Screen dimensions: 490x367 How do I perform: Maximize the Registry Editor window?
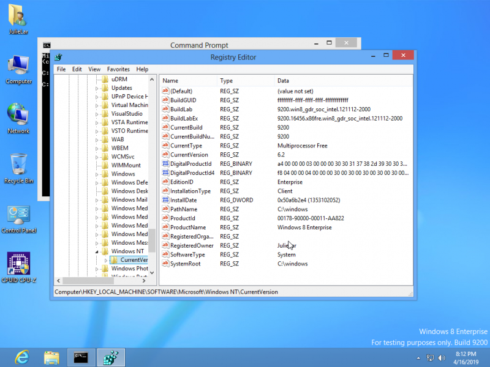click(x=386, y=56)
